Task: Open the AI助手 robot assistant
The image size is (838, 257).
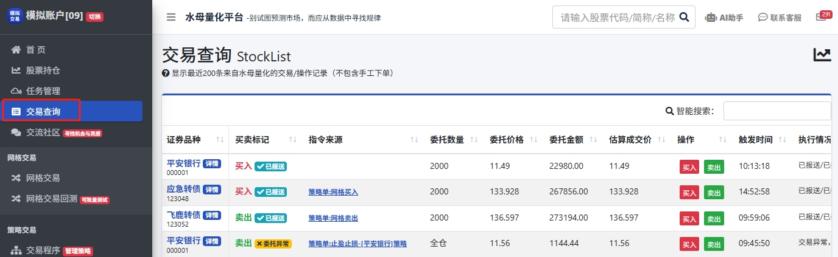Action: [x=724, y=18]
